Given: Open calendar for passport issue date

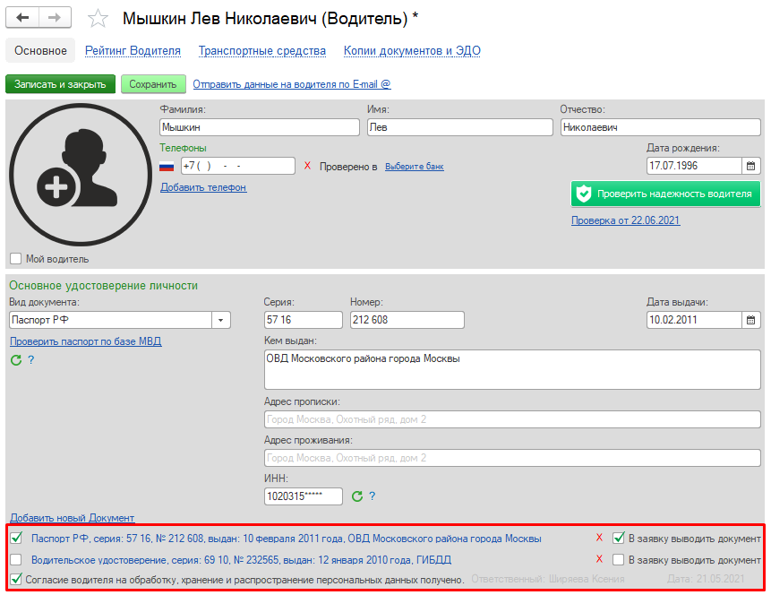Looking at the screenshot, I should (x=750, y=320).
